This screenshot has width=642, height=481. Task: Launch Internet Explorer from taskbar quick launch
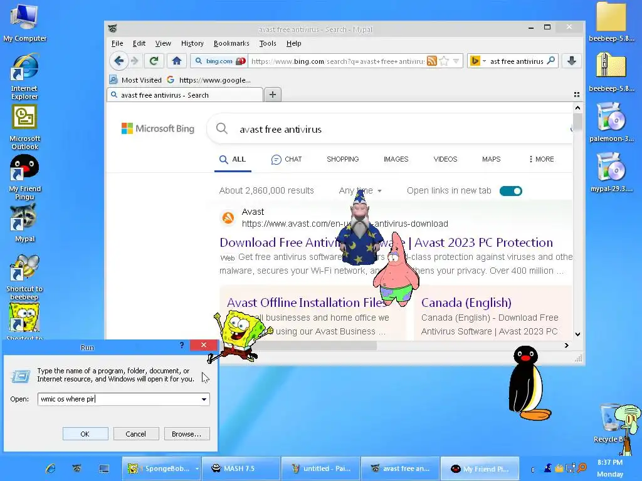coord(50,468)
